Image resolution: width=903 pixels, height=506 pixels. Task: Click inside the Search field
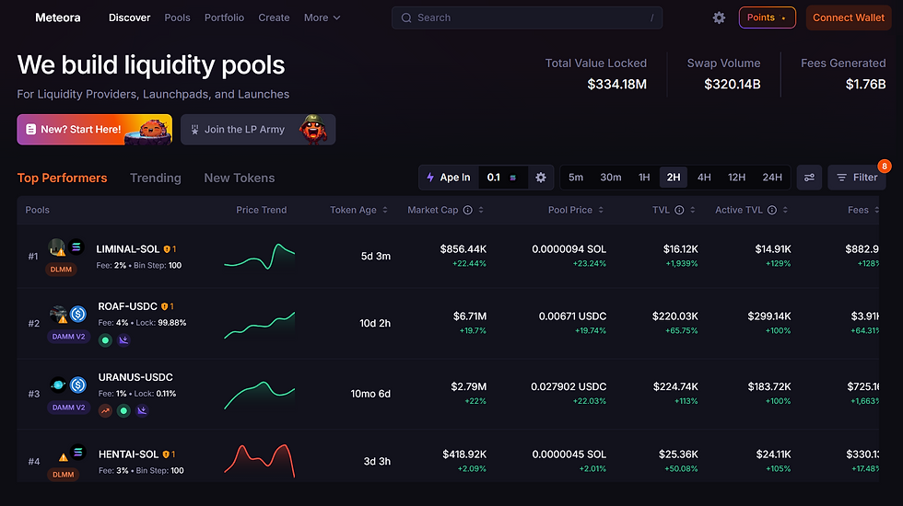click(527, 17)
